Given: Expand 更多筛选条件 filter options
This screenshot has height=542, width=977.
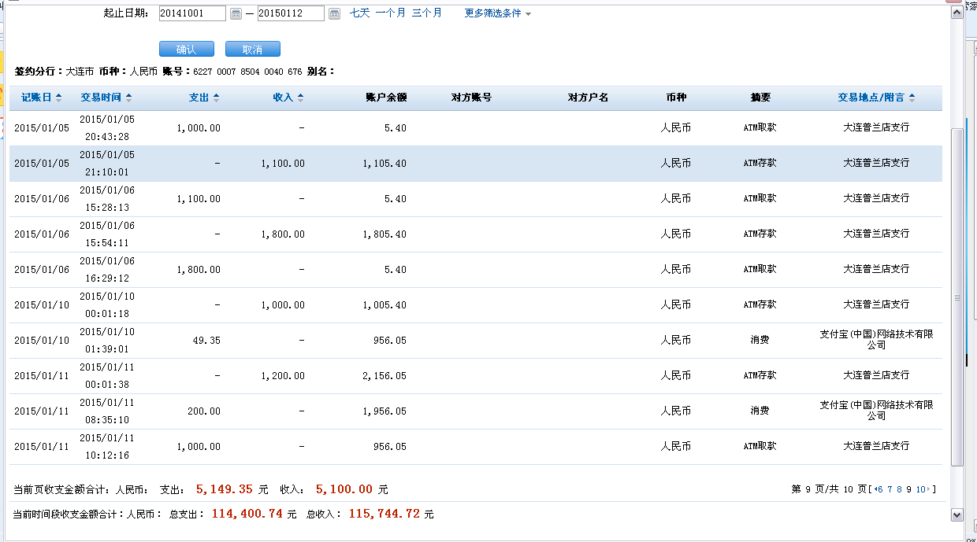Looking at the screenshot, I should tap(497, 13).
